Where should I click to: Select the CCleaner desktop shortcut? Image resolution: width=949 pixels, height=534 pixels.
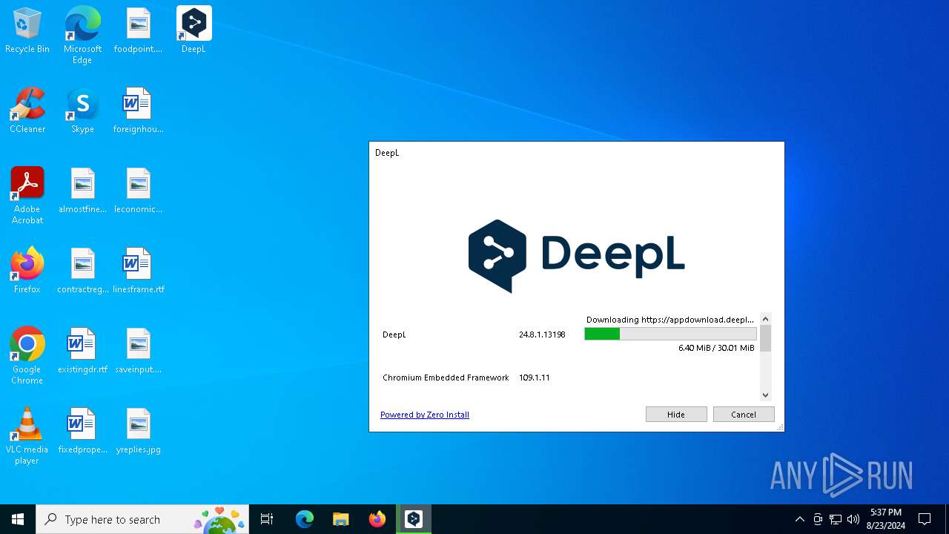click(27, 111)
